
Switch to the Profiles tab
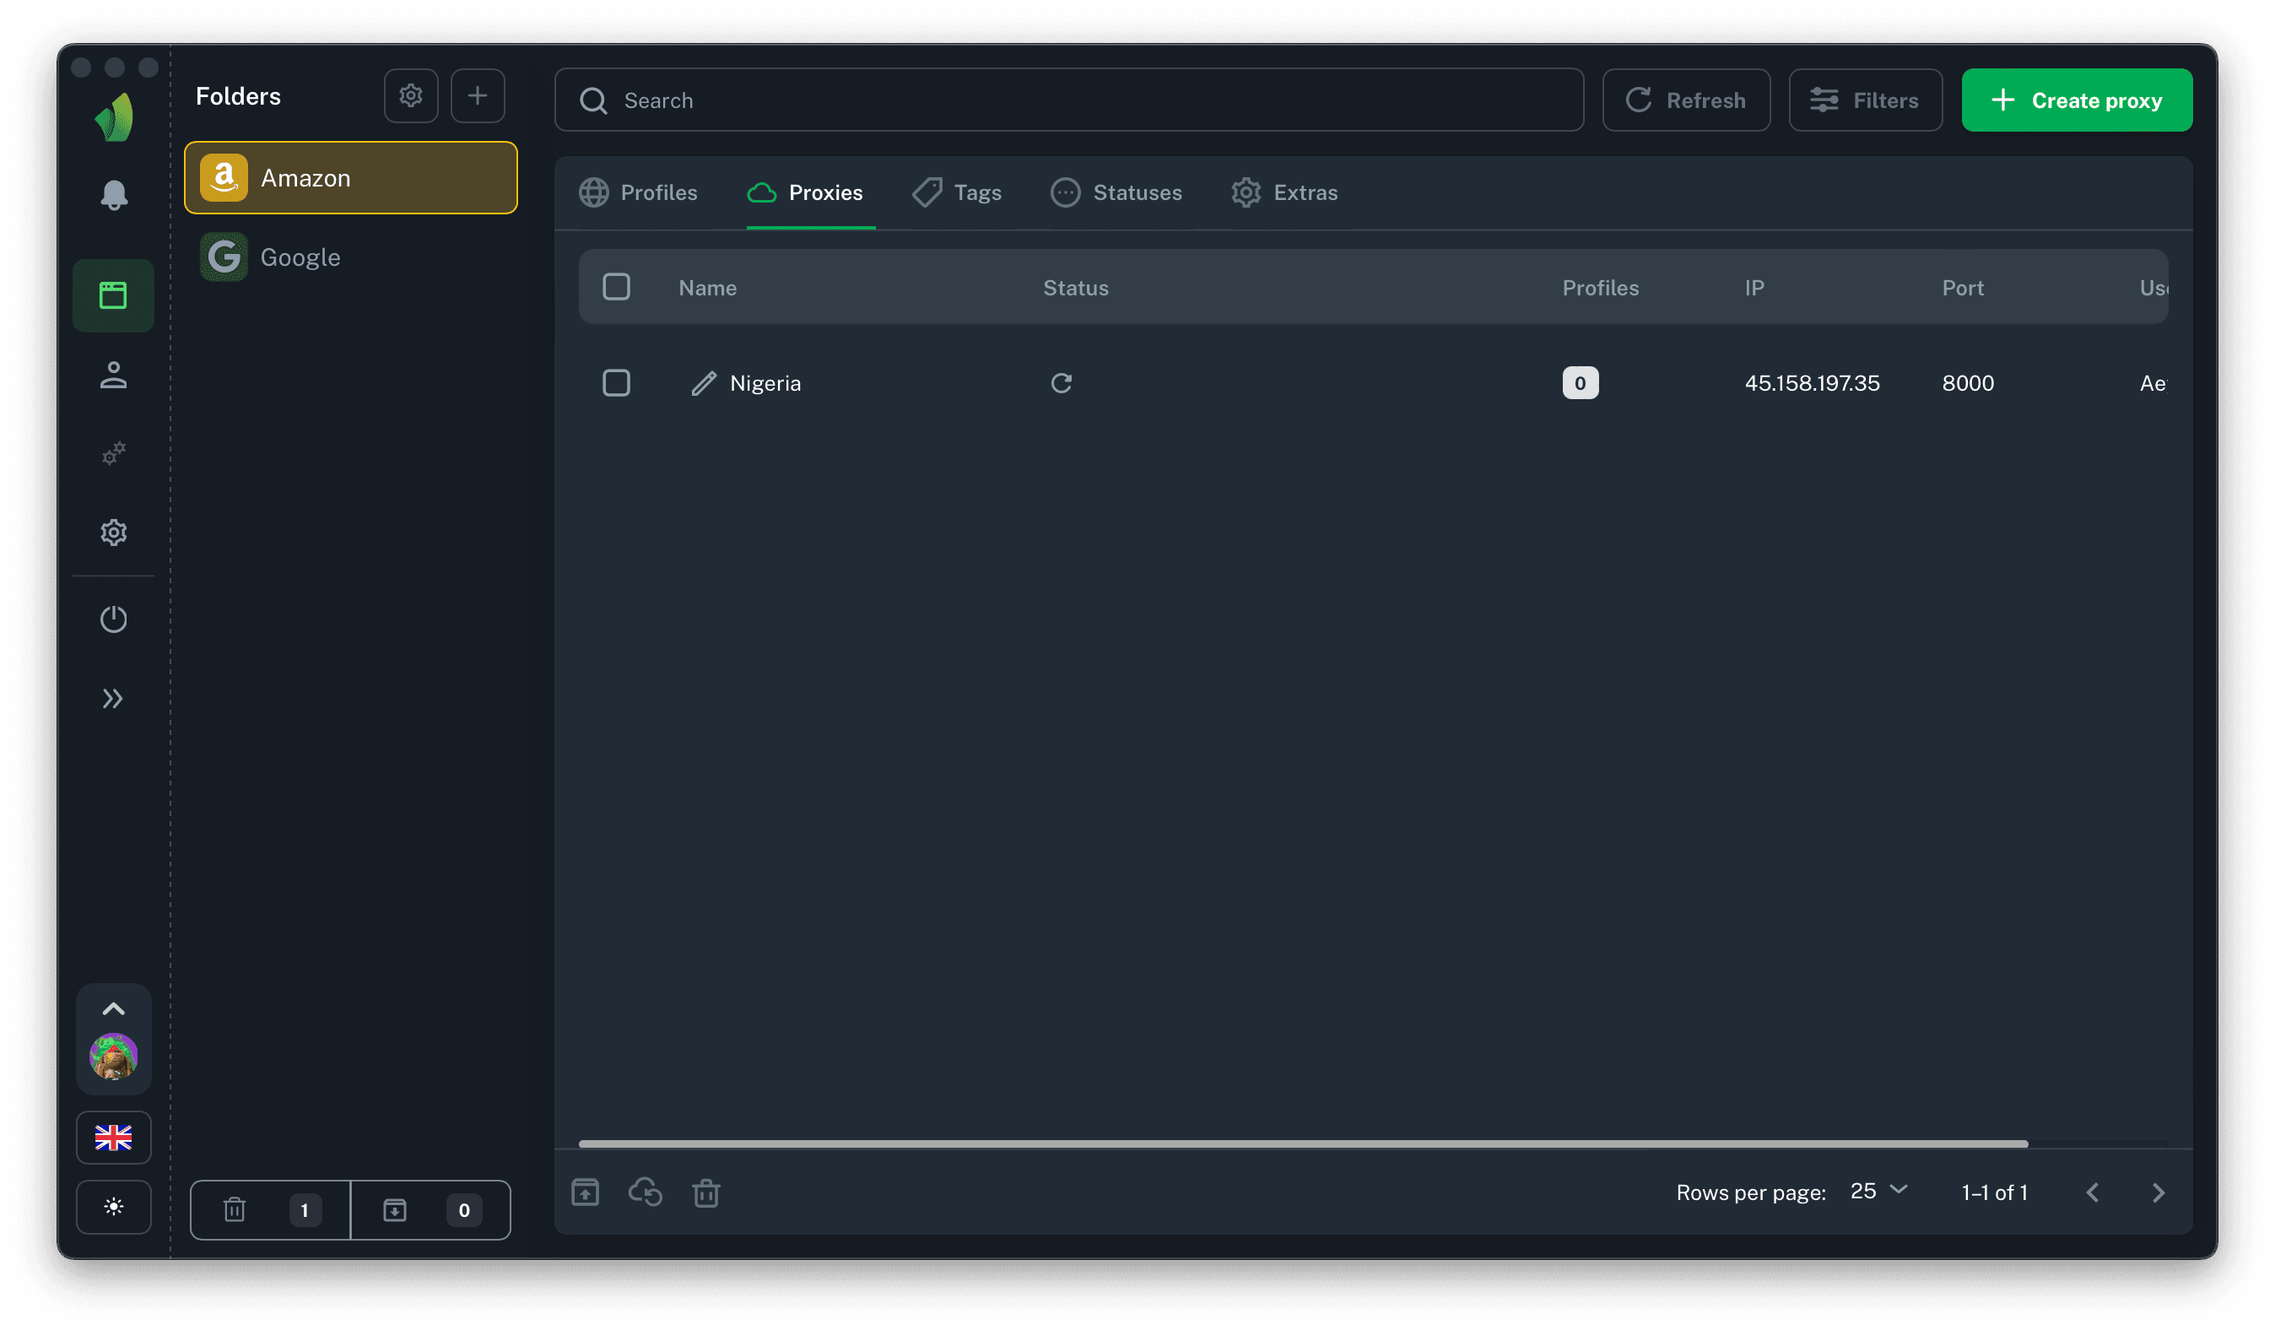tap(639, 193)
